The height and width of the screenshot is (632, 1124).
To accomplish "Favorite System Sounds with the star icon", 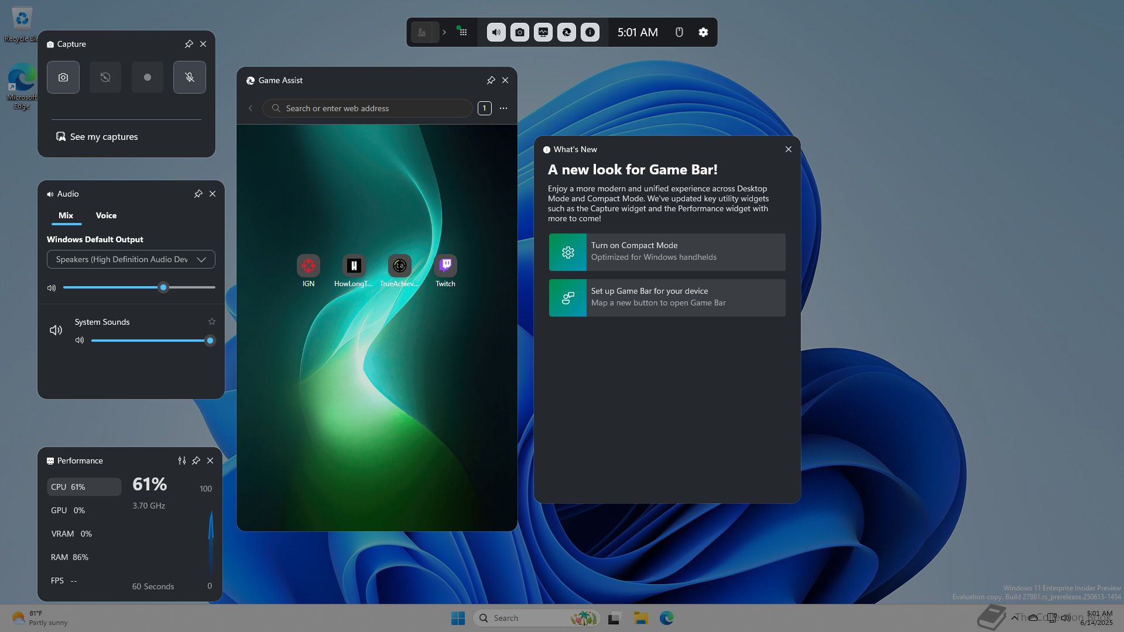I will [212, 322].
